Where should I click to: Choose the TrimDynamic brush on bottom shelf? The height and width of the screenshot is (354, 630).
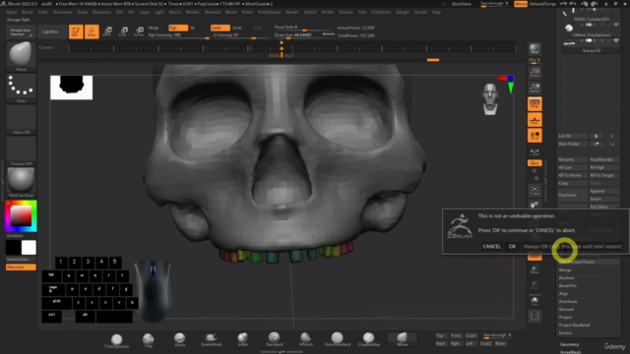click(x=117, y=341)
